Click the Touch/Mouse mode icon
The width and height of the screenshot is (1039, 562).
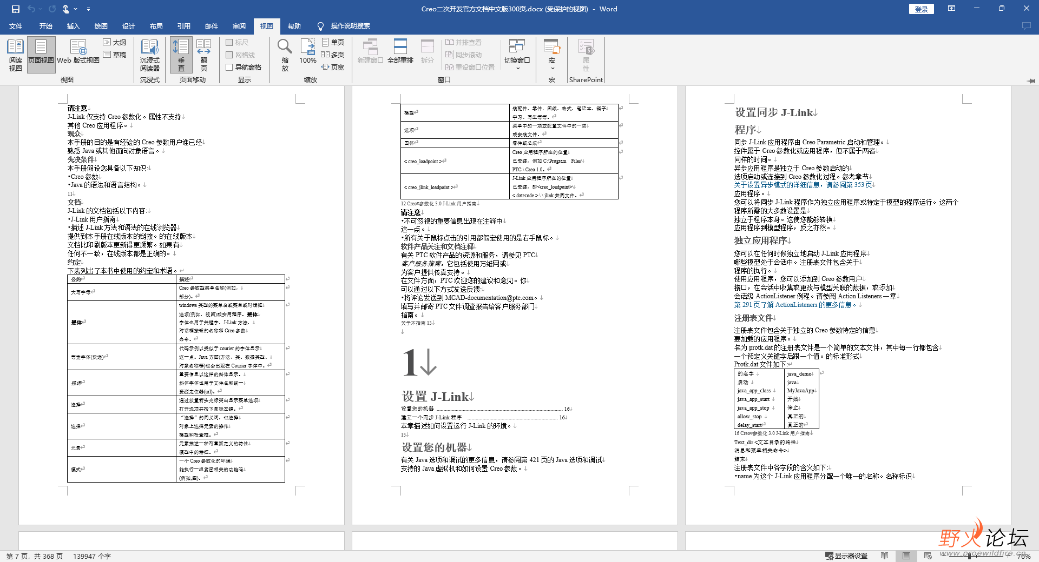[65, 9]
